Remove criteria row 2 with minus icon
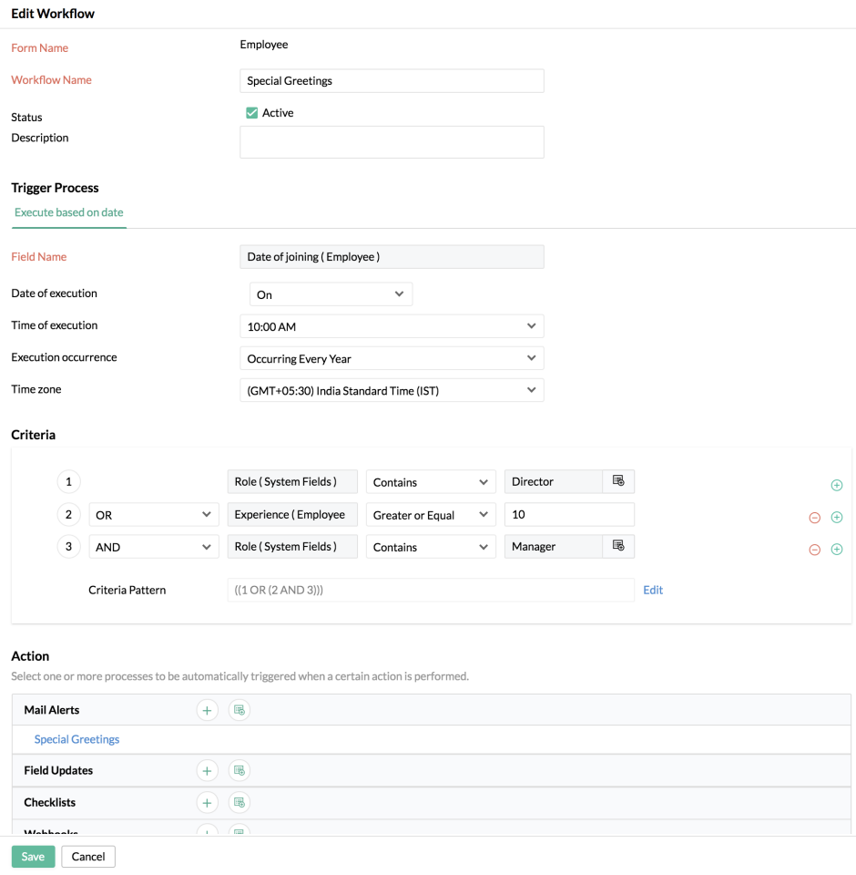Screen dimensions: 856x875 (x=814, y=518)
